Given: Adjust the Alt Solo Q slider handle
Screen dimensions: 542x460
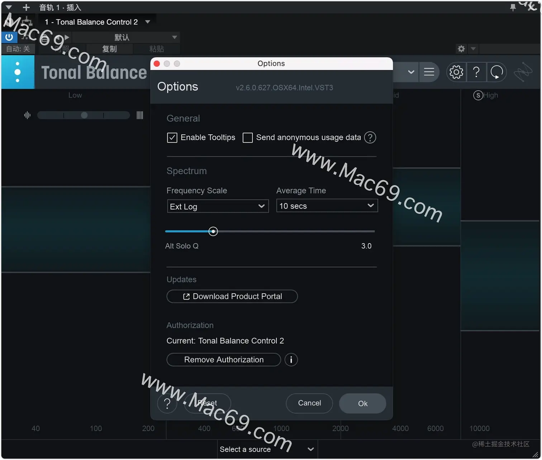Looking at the screenshot, I should coord(213,231).
